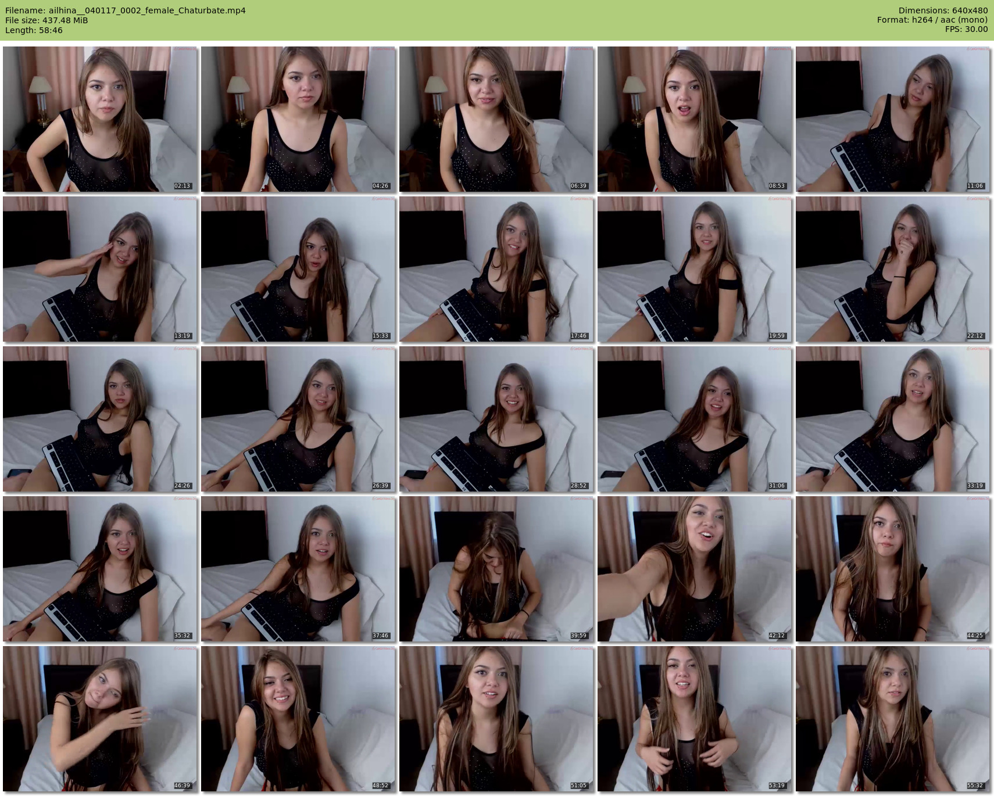This screenshot has width=994, height=796.
Task: Click the Dimensions 640x480 header text
Action: 943,10
